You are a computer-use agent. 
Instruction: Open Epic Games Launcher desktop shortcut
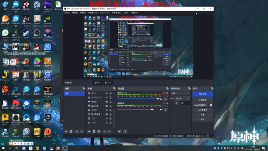pyautogui.click(x=48, y=120)
